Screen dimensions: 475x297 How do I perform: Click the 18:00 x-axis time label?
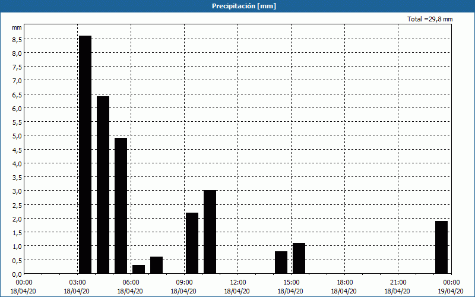(345, 283)
